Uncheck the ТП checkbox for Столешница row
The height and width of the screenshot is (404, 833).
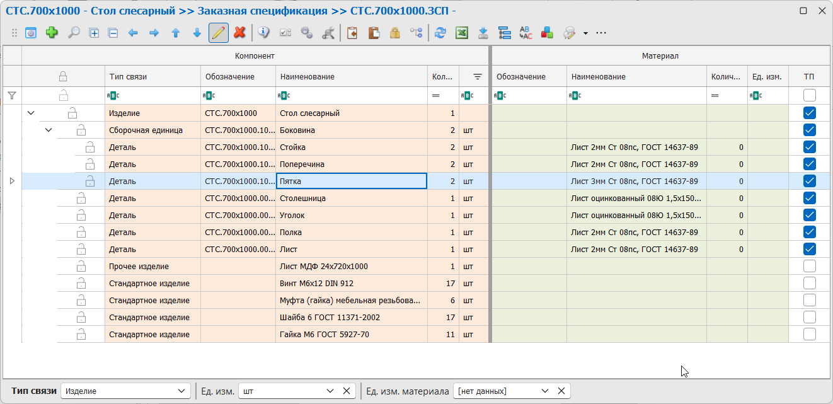[x=810, y=198]
